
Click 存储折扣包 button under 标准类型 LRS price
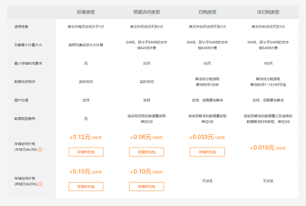(86, 152)
